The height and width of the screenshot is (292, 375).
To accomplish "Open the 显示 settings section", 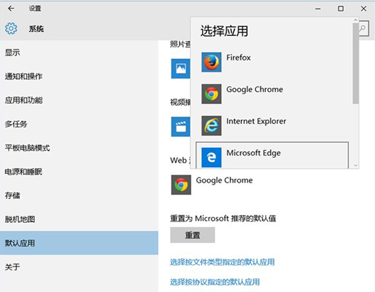I will 79,53.
